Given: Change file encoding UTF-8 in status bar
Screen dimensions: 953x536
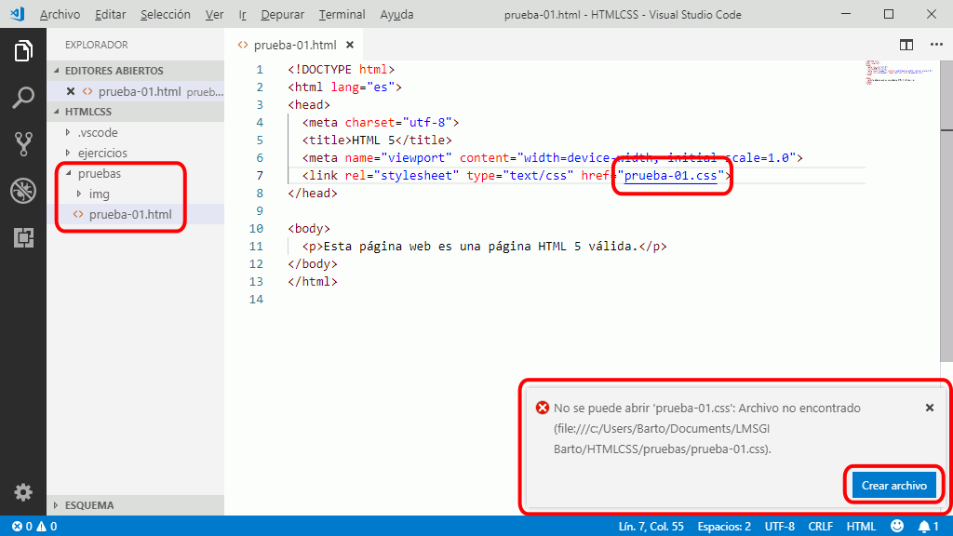Looking at the screenshot, I should [x=780, y=527].
